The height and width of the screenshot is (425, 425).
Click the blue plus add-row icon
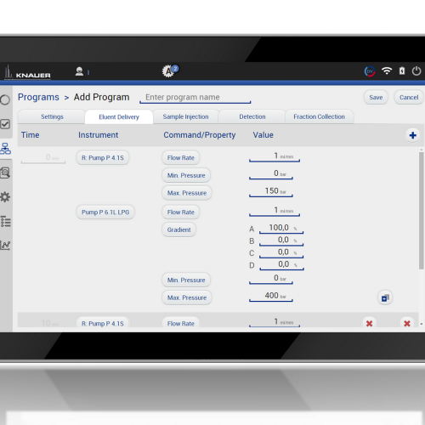pos(412,135)
